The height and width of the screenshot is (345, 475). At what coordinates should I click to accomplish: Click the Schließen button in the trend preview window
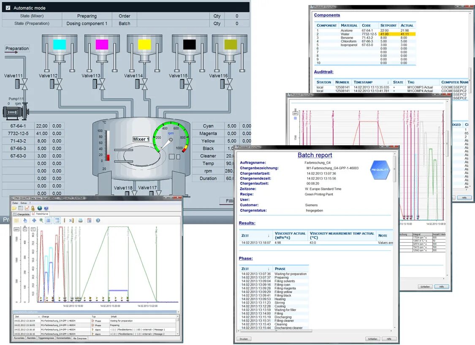click(x=425, y=287)
